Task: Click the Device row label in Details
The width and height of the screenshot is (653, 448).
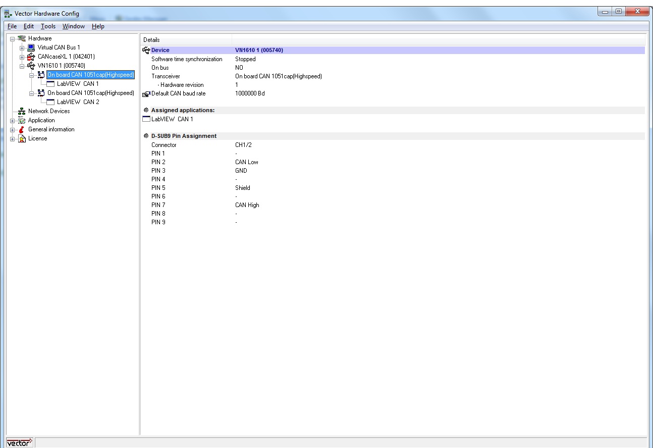Action: (160, 50)
